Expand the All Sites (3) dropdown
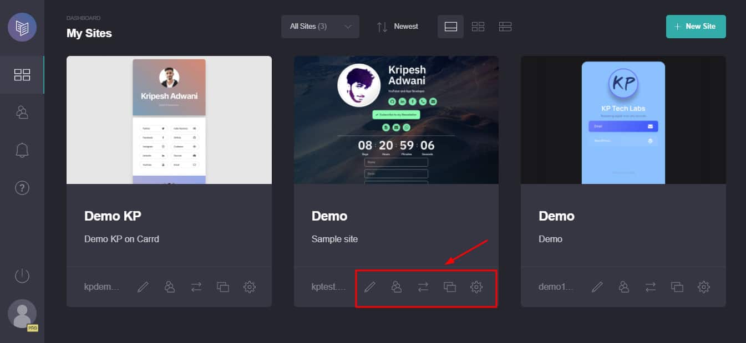This screenshot has height=343, width=746. (x=320, y=27)
